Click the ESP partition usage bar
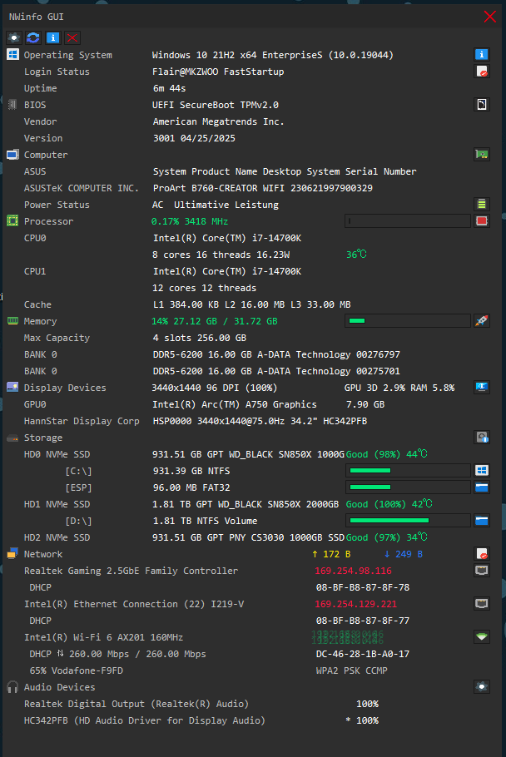 pyautogui.click(x=408, y=487)
